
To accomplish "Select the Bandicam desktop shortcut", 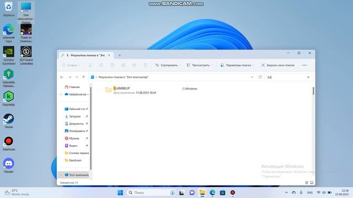I will click(x=9, y=143).
